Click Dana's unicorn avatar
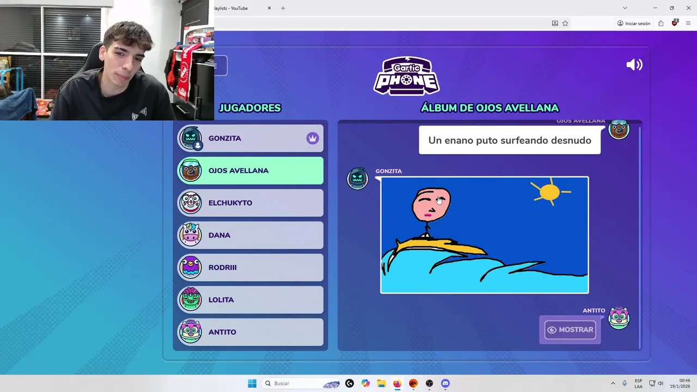Screen dimensions: 697x392 point(191,235)
